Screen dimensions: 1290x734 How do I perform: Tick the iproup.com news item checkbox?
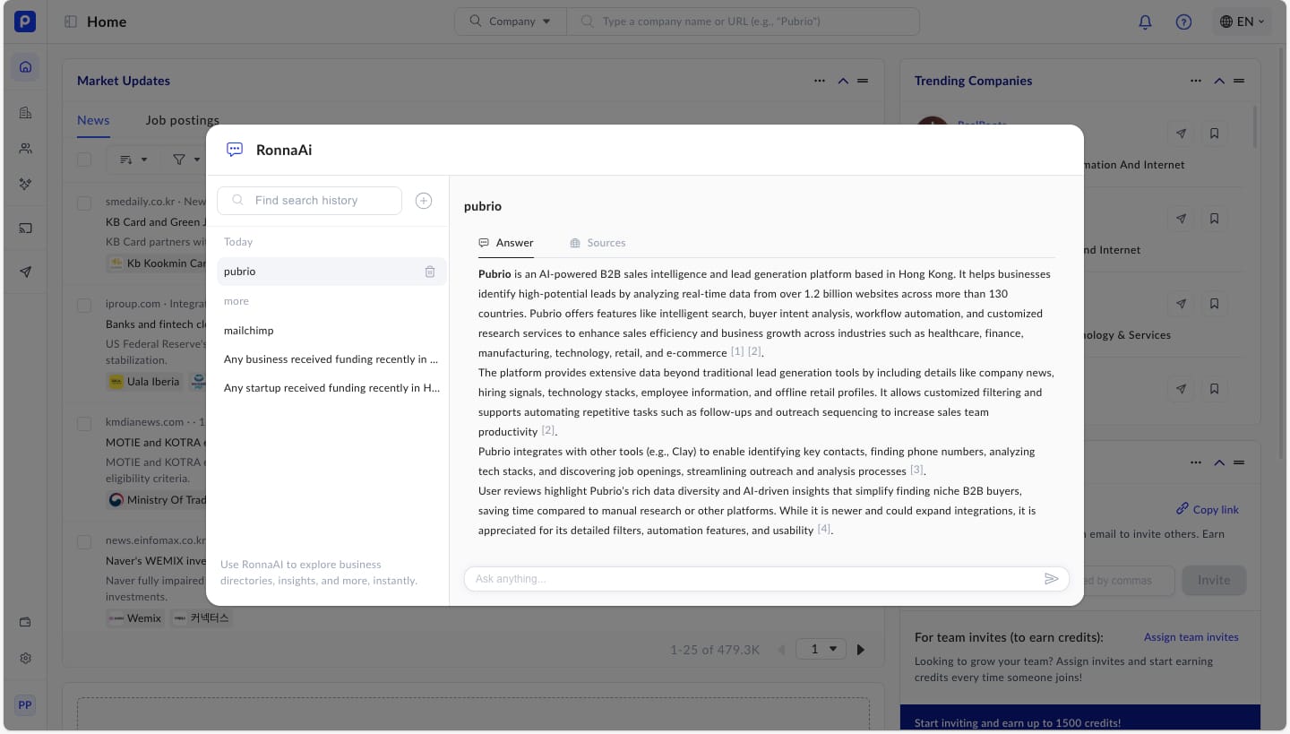[x=84, y=305]
